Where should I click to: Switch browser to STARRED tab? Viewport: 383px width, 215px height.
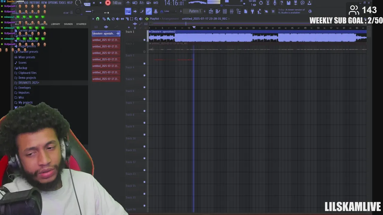point(81,24)
